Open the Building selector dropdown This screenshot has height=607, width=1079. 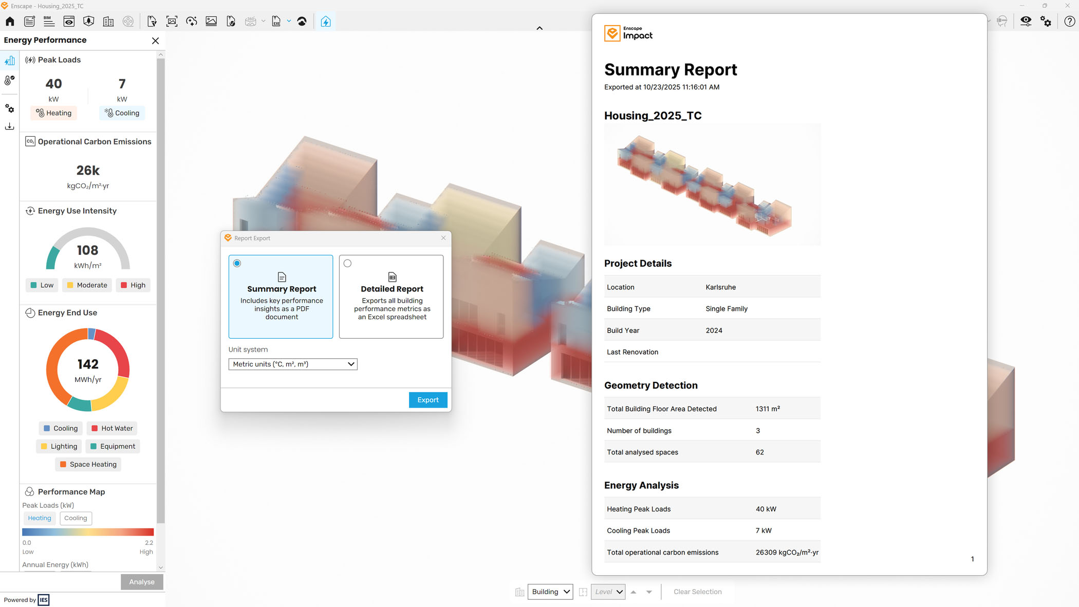tap(550, 592)
